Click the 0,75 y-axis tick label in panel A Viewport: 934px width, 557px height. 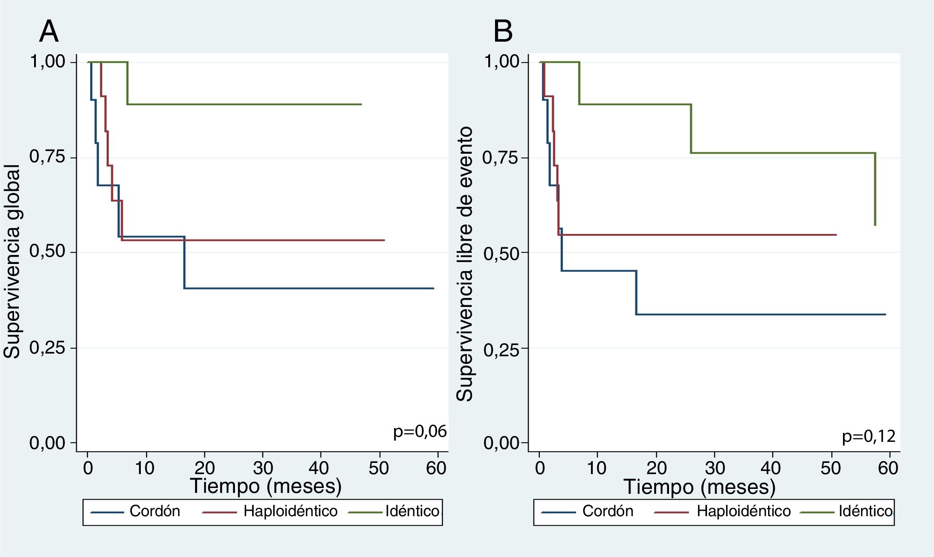coord(48,157)
